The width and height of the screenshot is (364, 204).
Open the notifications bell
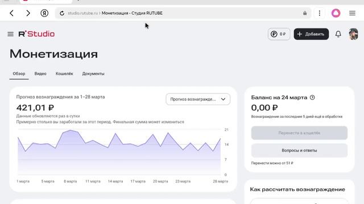pos(338,34)
